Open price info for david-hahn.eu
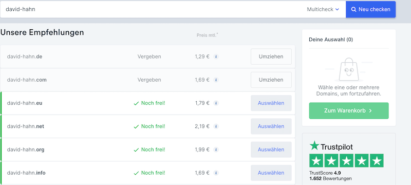This screenshot has width=411, height=185. click(x=216, y=103)
